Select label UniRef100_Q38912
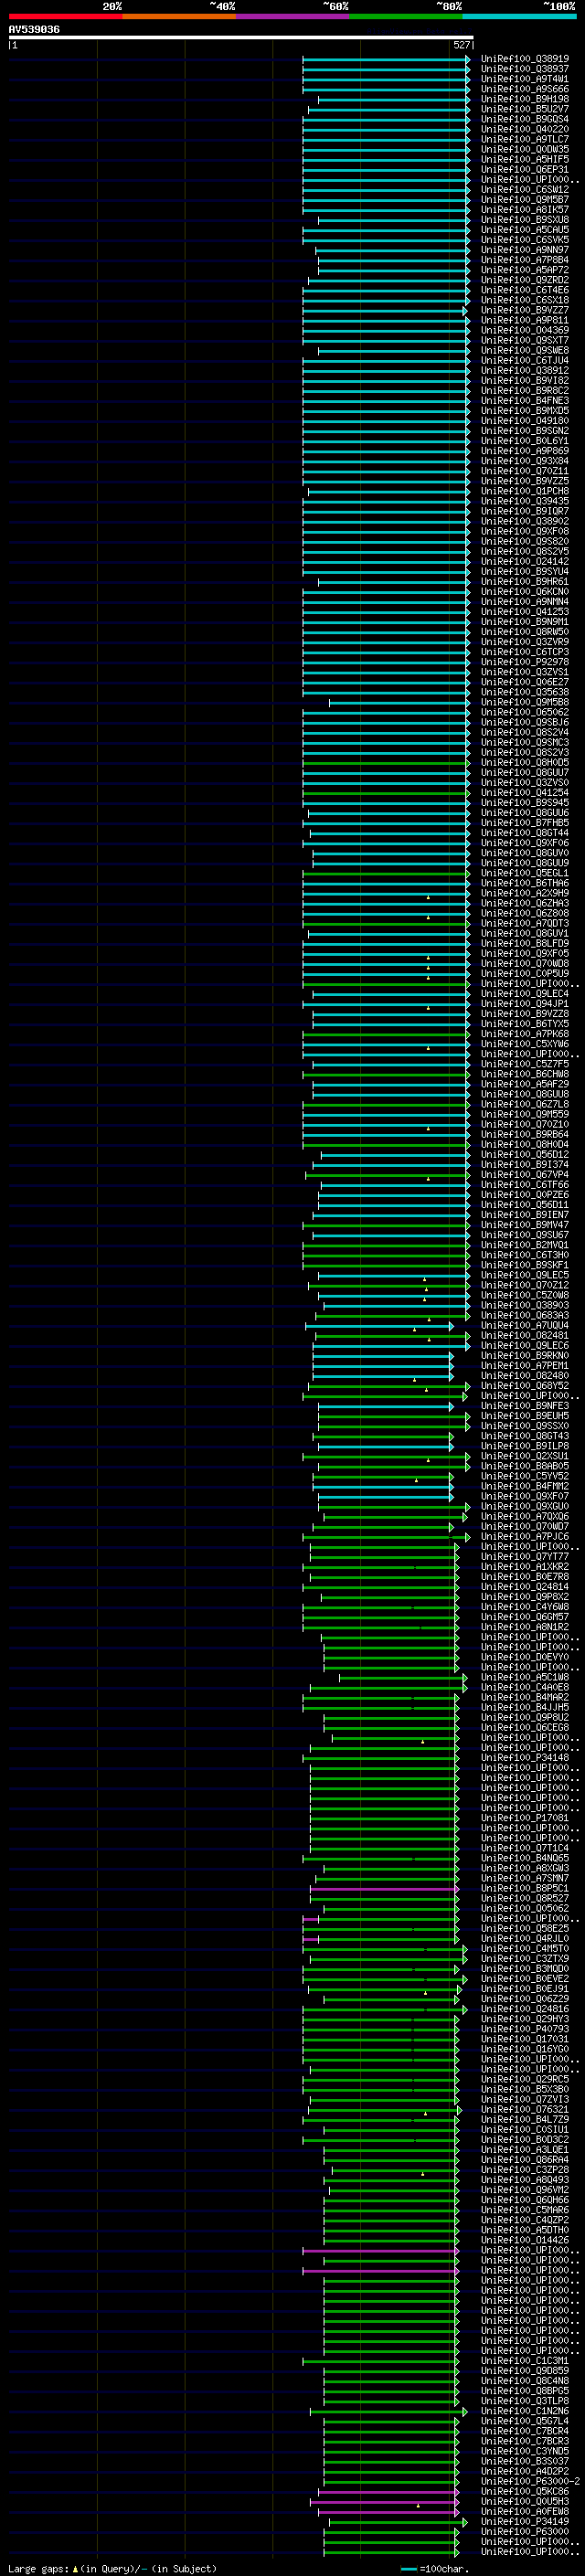The width and height of the screenshot is (585, 2576). coord(524,370)
